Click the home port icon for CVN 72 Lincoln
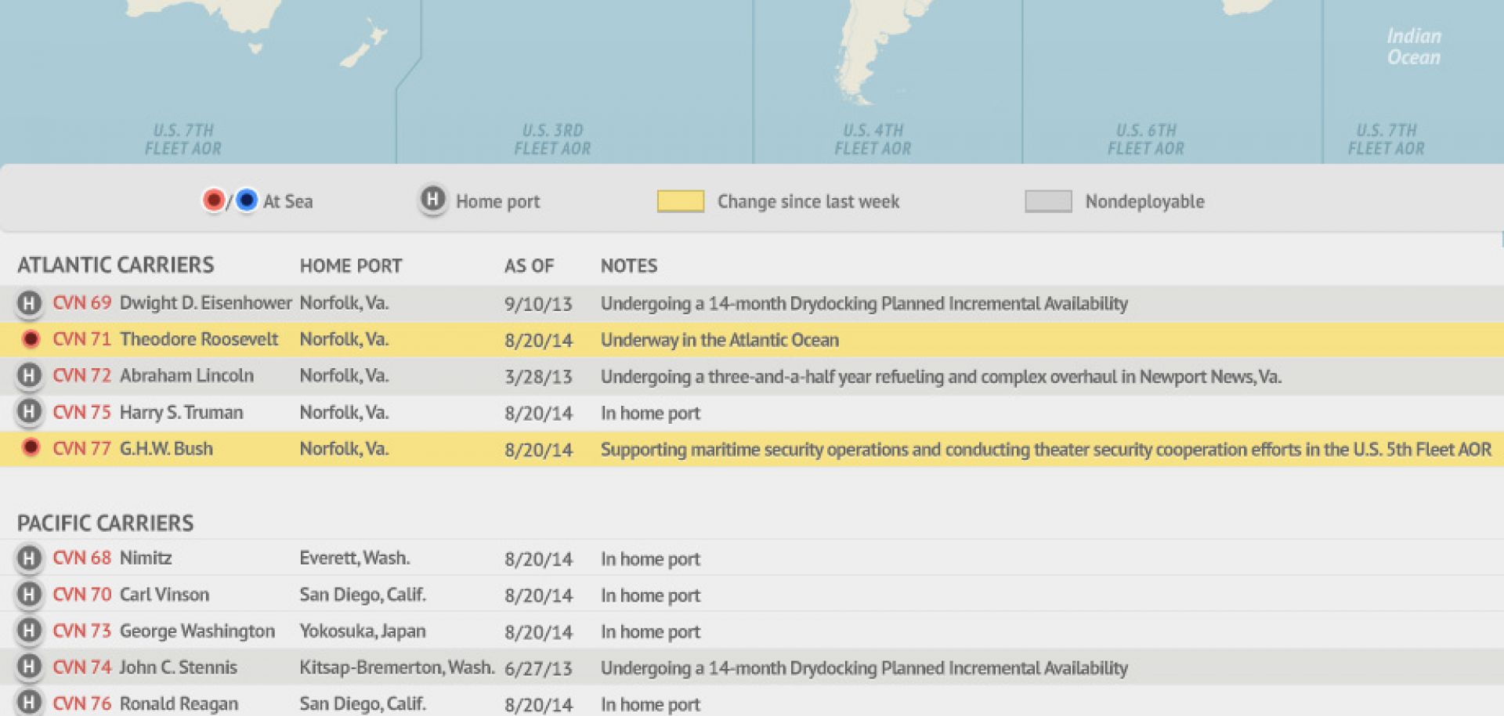 tap(29, 375)
